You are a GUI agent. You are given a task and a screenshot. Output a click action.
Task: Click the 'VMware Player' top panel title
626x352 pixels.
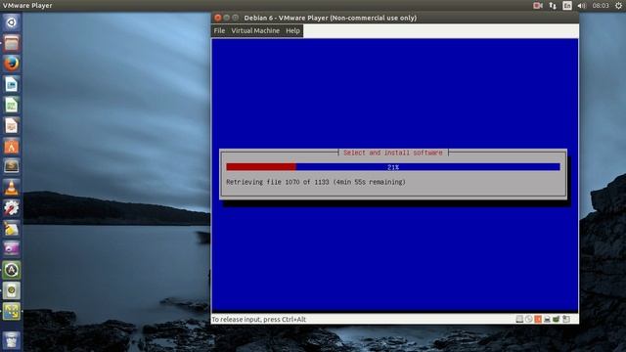(x=27, y=6)
